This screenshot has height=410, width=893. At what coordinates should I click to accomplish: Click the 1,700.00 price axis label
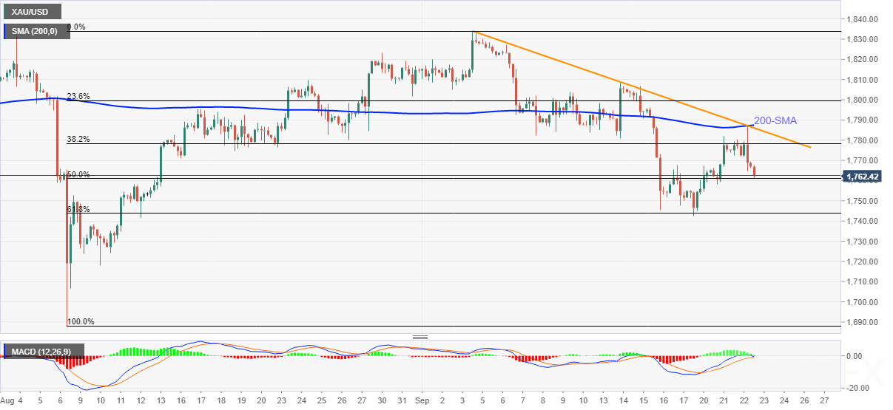click(x=862, y=302)
